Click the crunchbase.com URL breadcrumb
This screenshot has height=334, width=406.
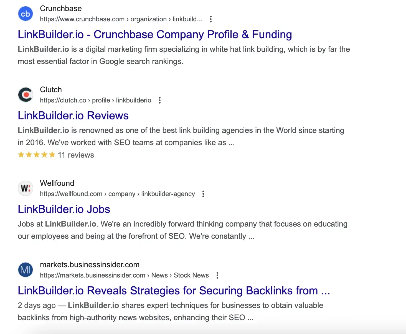click(121, 19)
